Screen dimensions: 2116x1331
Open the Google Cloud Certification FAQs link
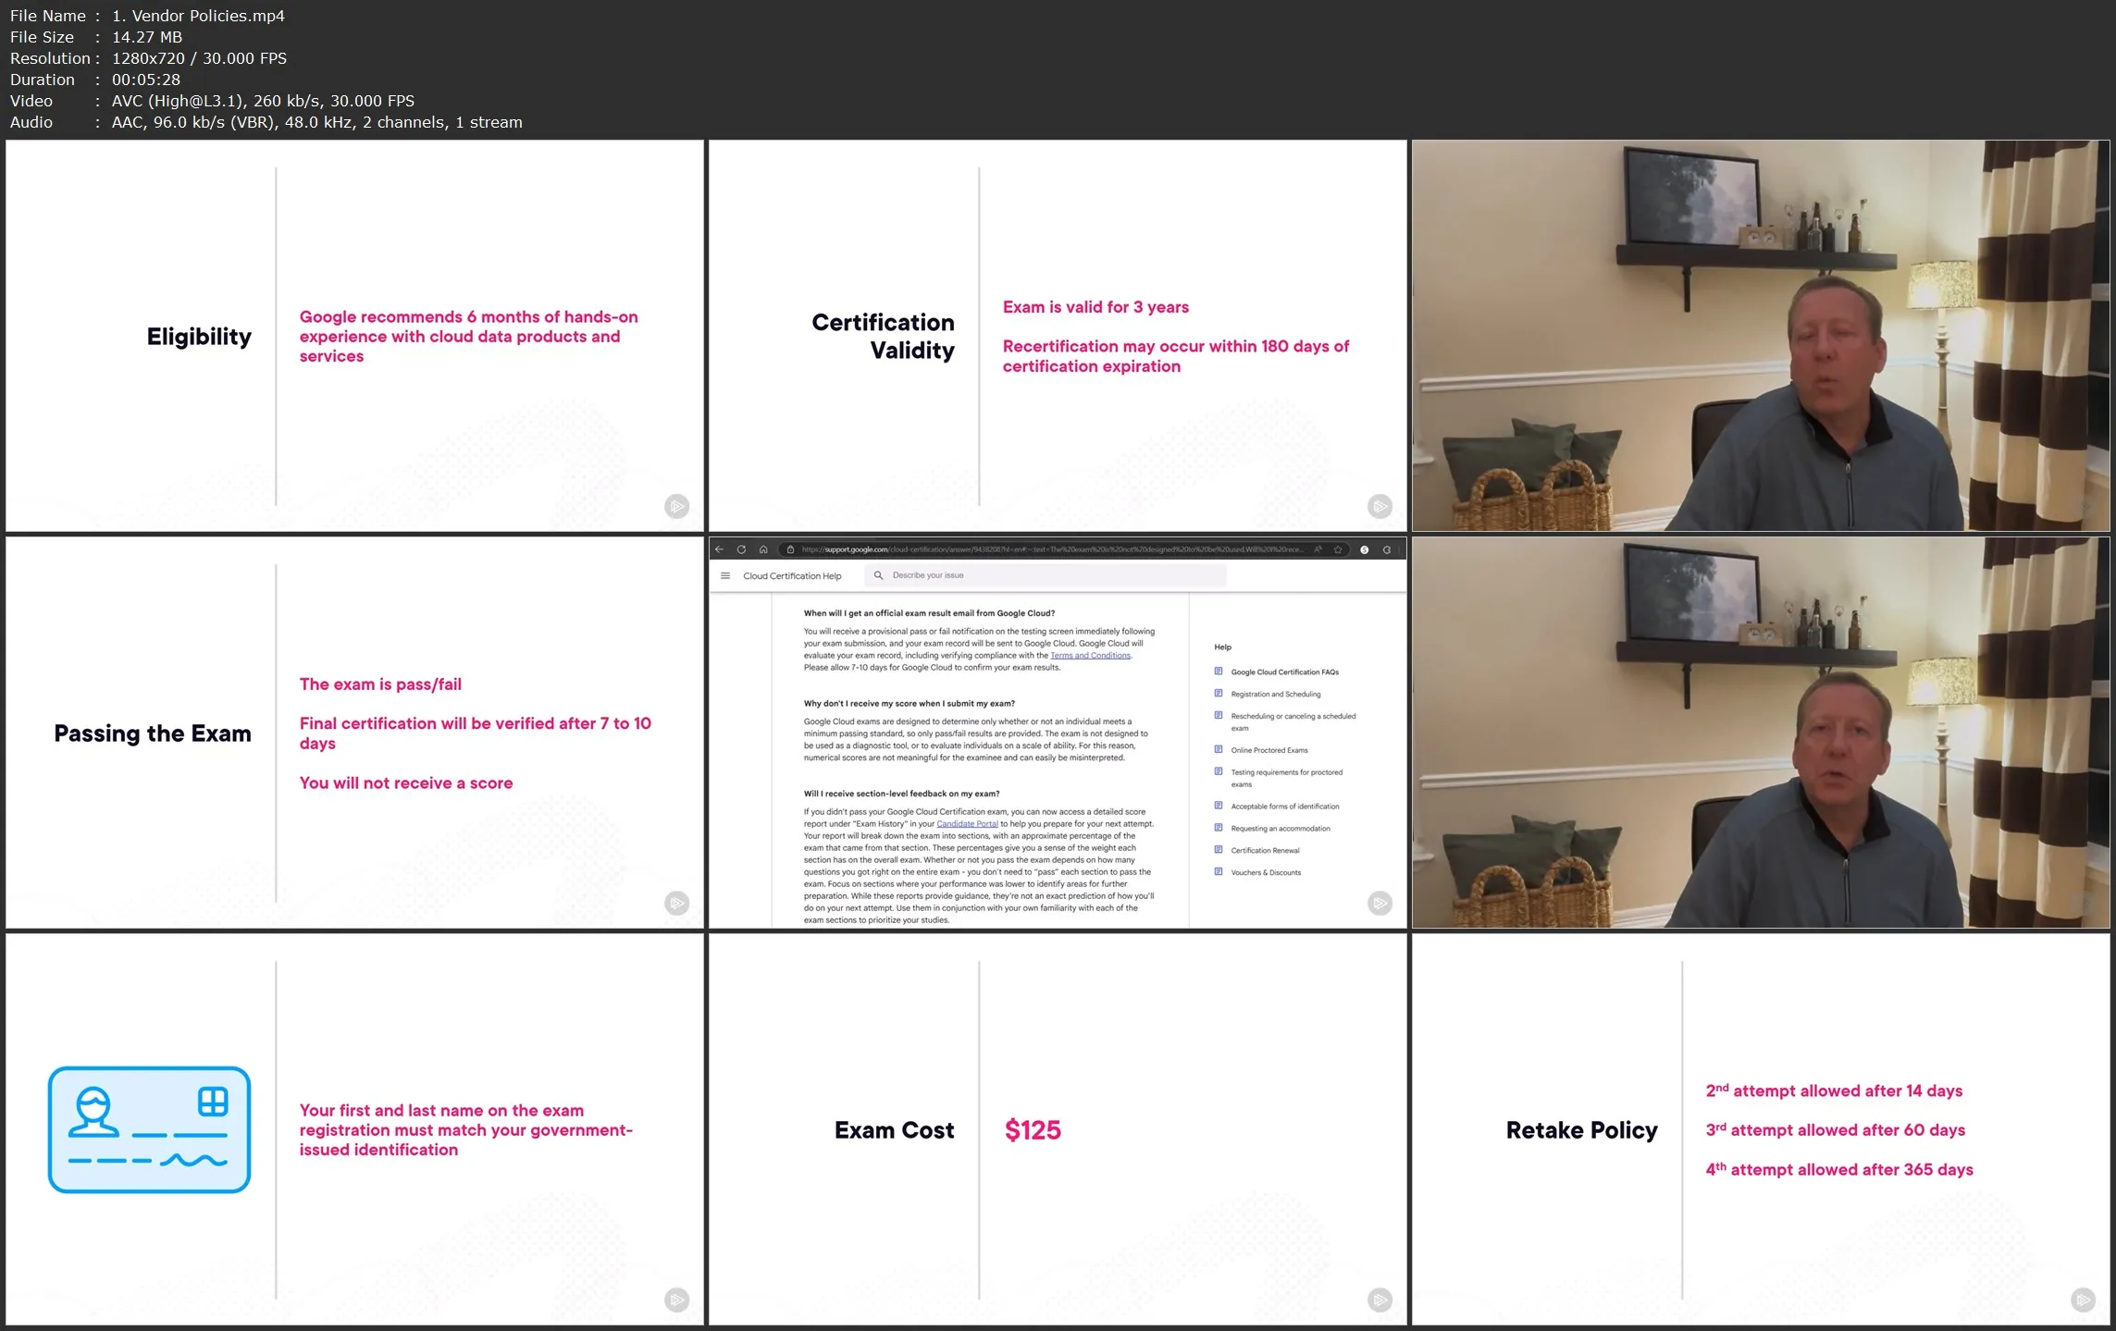coord(1284,672)
